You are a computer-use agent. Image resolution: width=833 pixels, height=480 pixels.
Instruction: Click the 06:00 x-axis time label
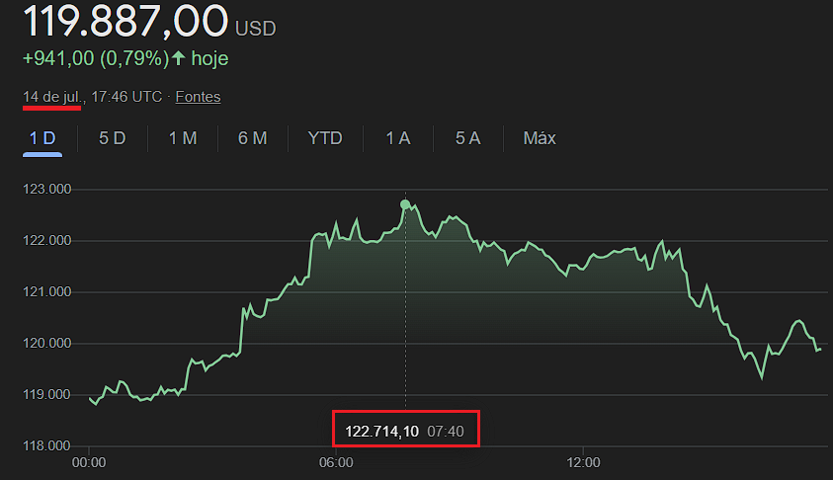tap(337, 461)
